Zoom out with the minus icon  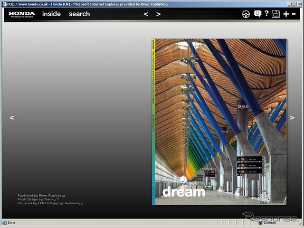[294, 14]
